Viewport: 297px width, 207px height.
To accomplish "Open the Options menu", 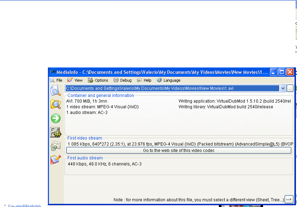I will click(x=98, y=80).
